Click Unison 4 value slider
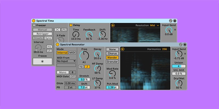 179,66
